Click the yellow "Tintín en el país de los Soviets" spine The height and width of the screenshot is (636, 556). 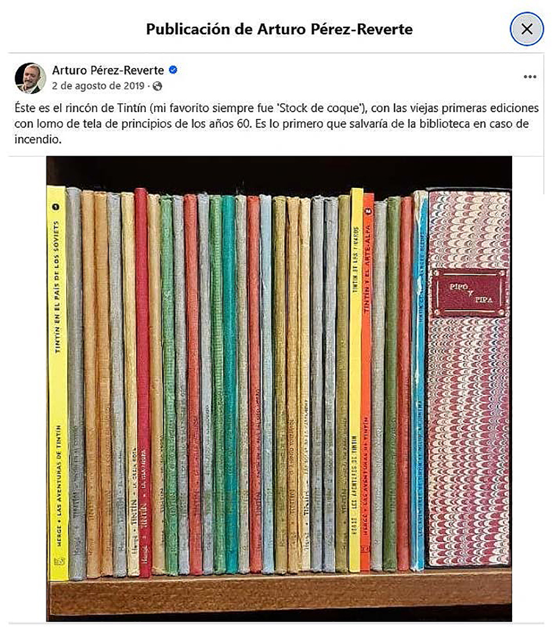58,383
